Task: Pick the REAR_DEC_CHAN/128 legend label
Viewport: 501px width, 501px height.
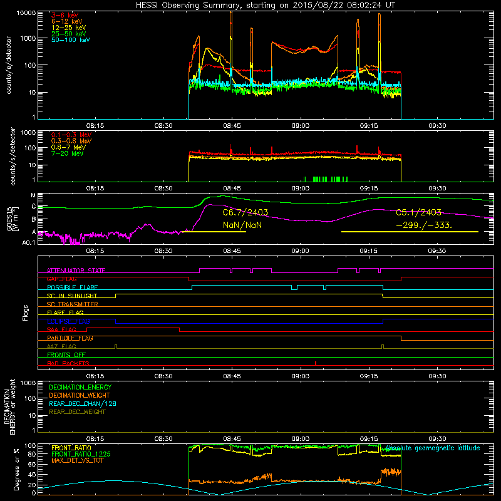Action: (x=83, y=404)
